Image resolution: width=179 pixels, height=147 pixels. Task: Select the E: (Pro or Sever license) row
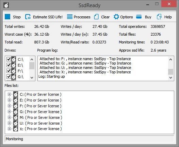point(40,100)
